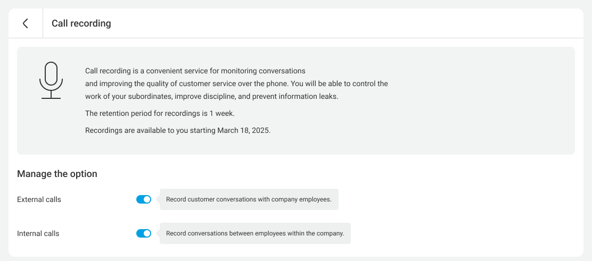Click the recordings availability sentence

(178, 130)
